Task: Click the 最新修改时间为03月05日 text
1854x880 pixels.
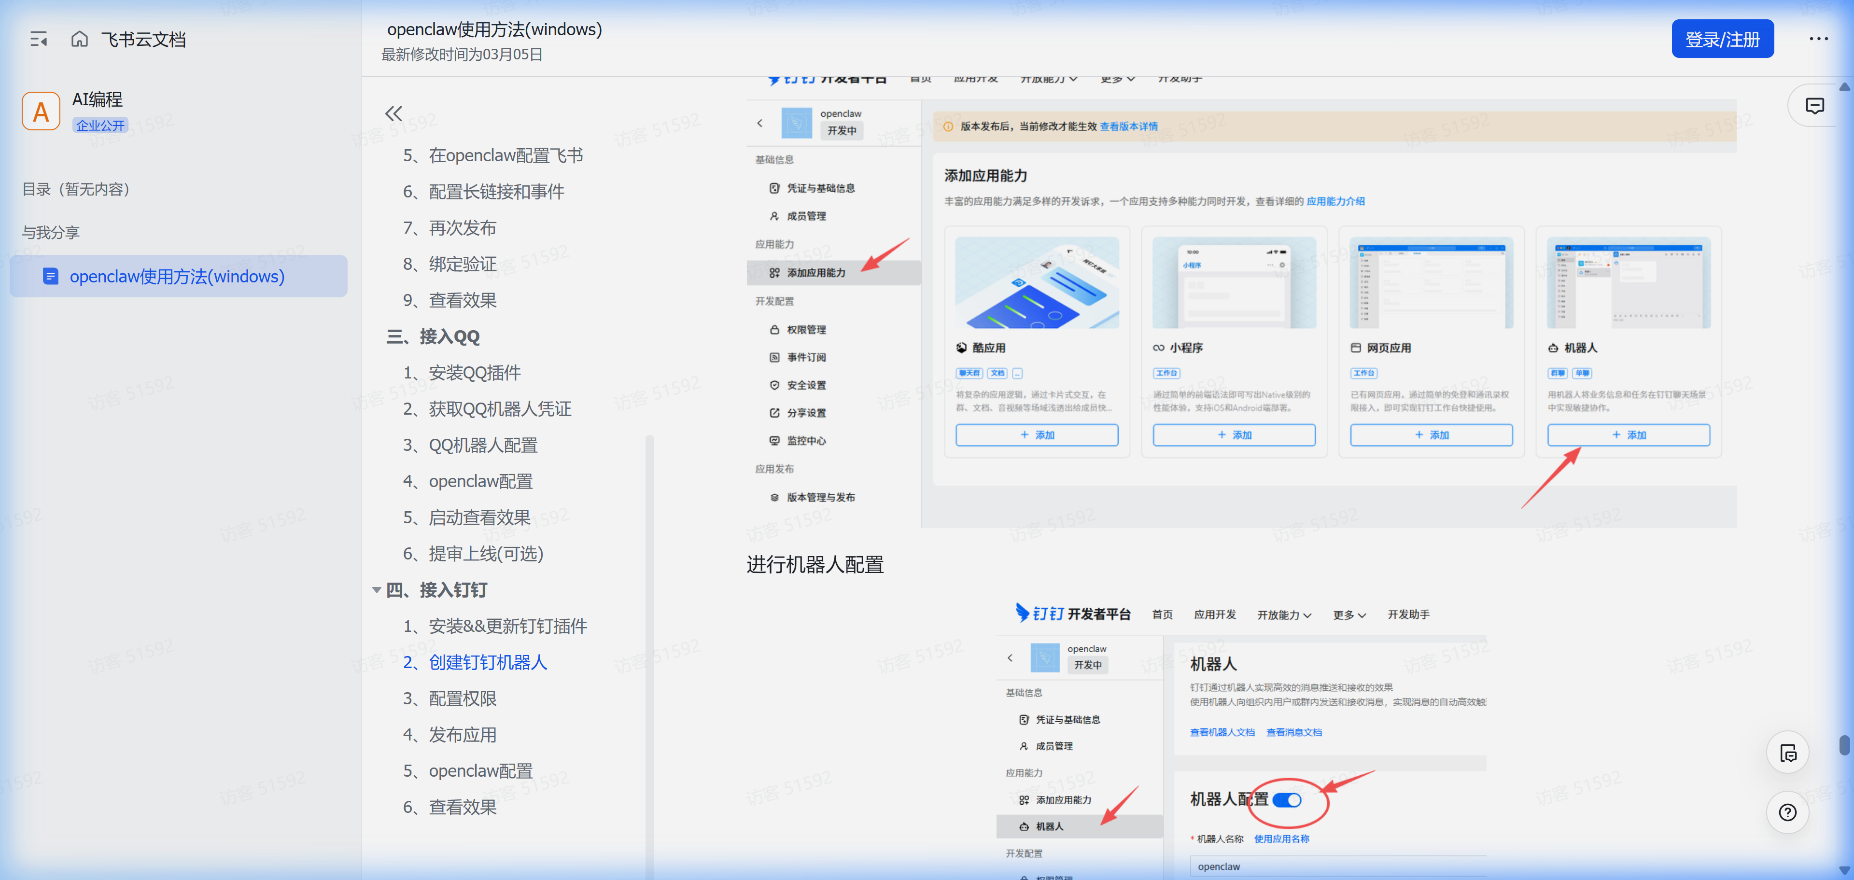Action: (x=462, y=55)
